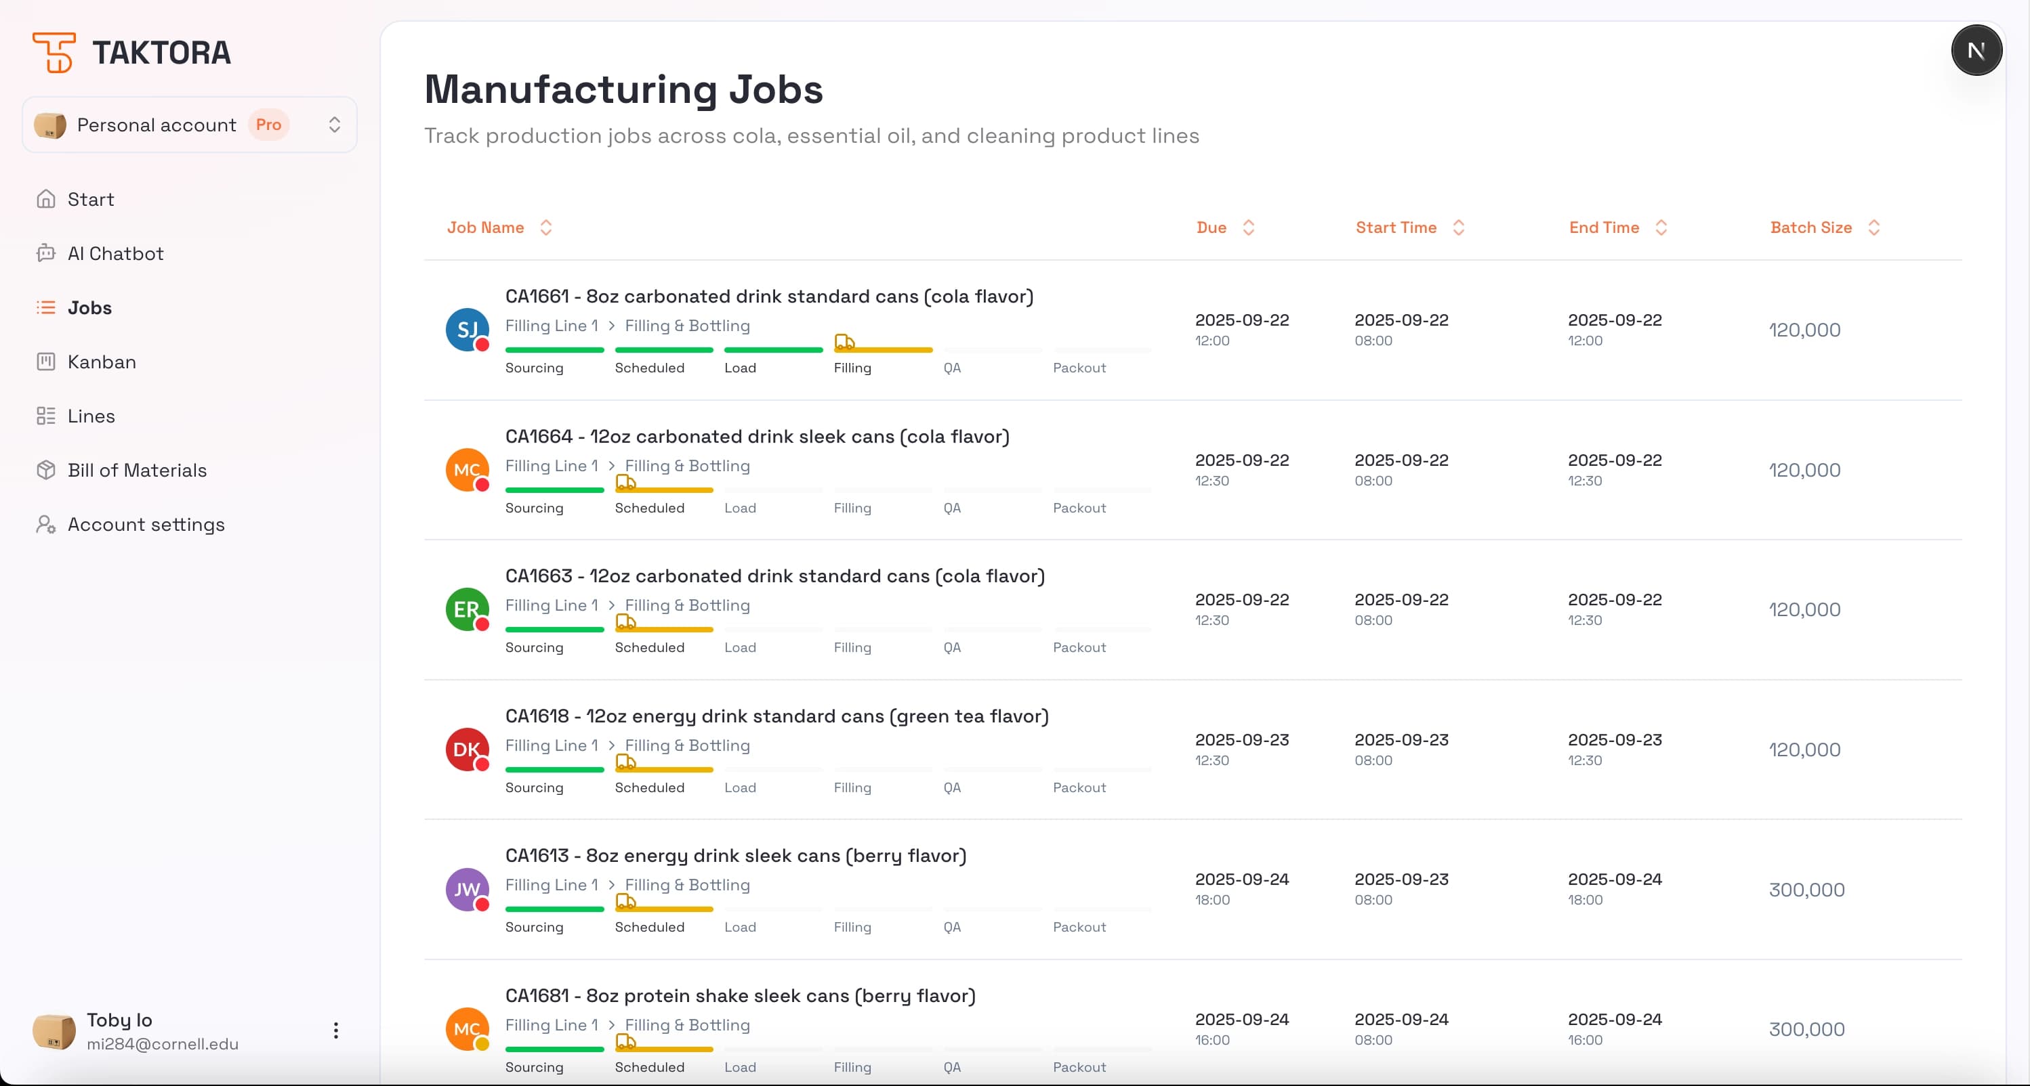Open Account settings via the gear-user icon
The width and height of the screenshot is (2030, 1086).
47,524
